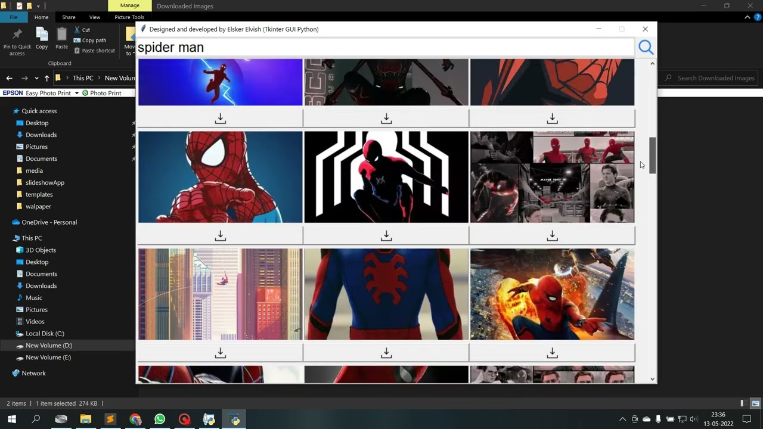
Task: Open the recent locations dropdown arrow
Action: click(x=36, y=78)
